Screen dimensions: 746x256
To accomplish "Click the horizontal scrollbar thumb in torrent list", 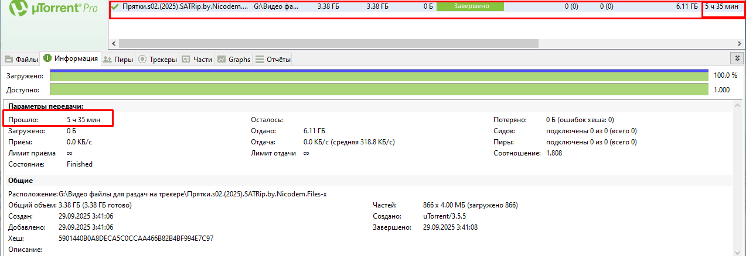I will click(328, 44).
